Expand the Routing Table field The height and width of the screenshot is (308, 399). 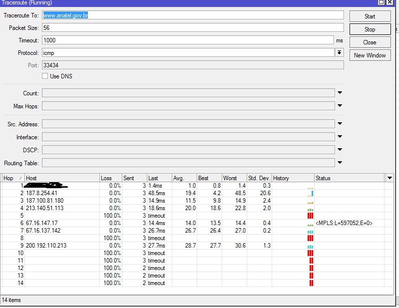coord(340,163)
